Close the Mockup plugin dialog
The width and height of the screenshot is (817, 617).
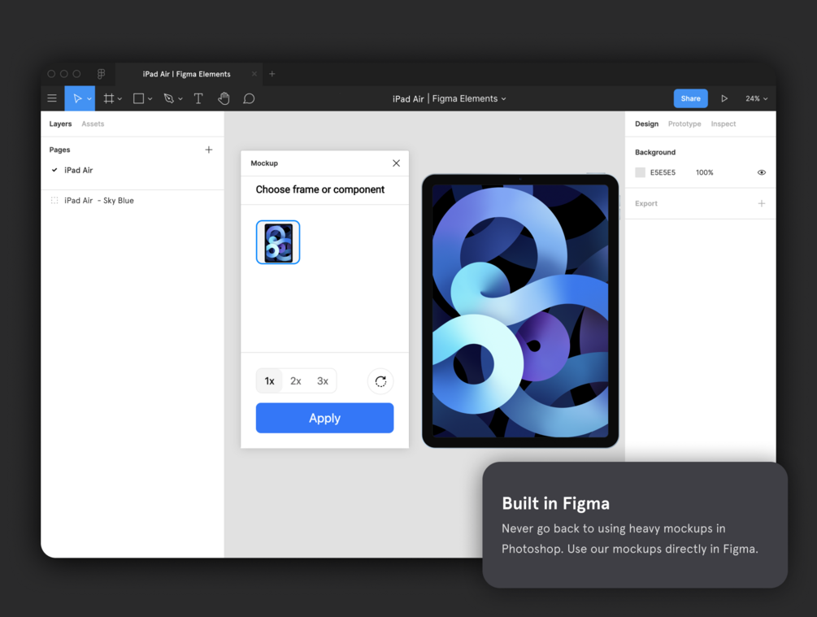(x=396, y=163)
